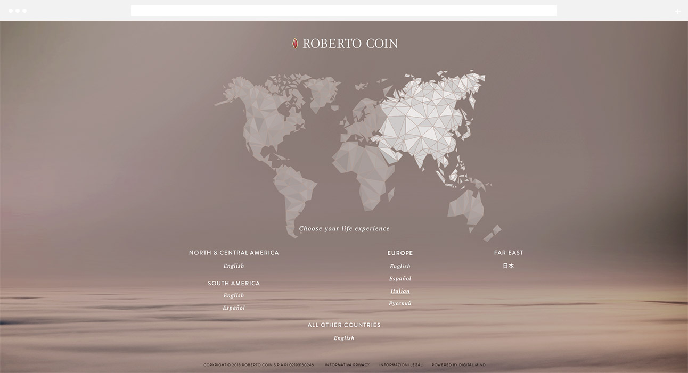Image resolution: width=688 pixels, height=373 pixels.
Task: Click the browser address bar
Action: [x=343, y=11]
